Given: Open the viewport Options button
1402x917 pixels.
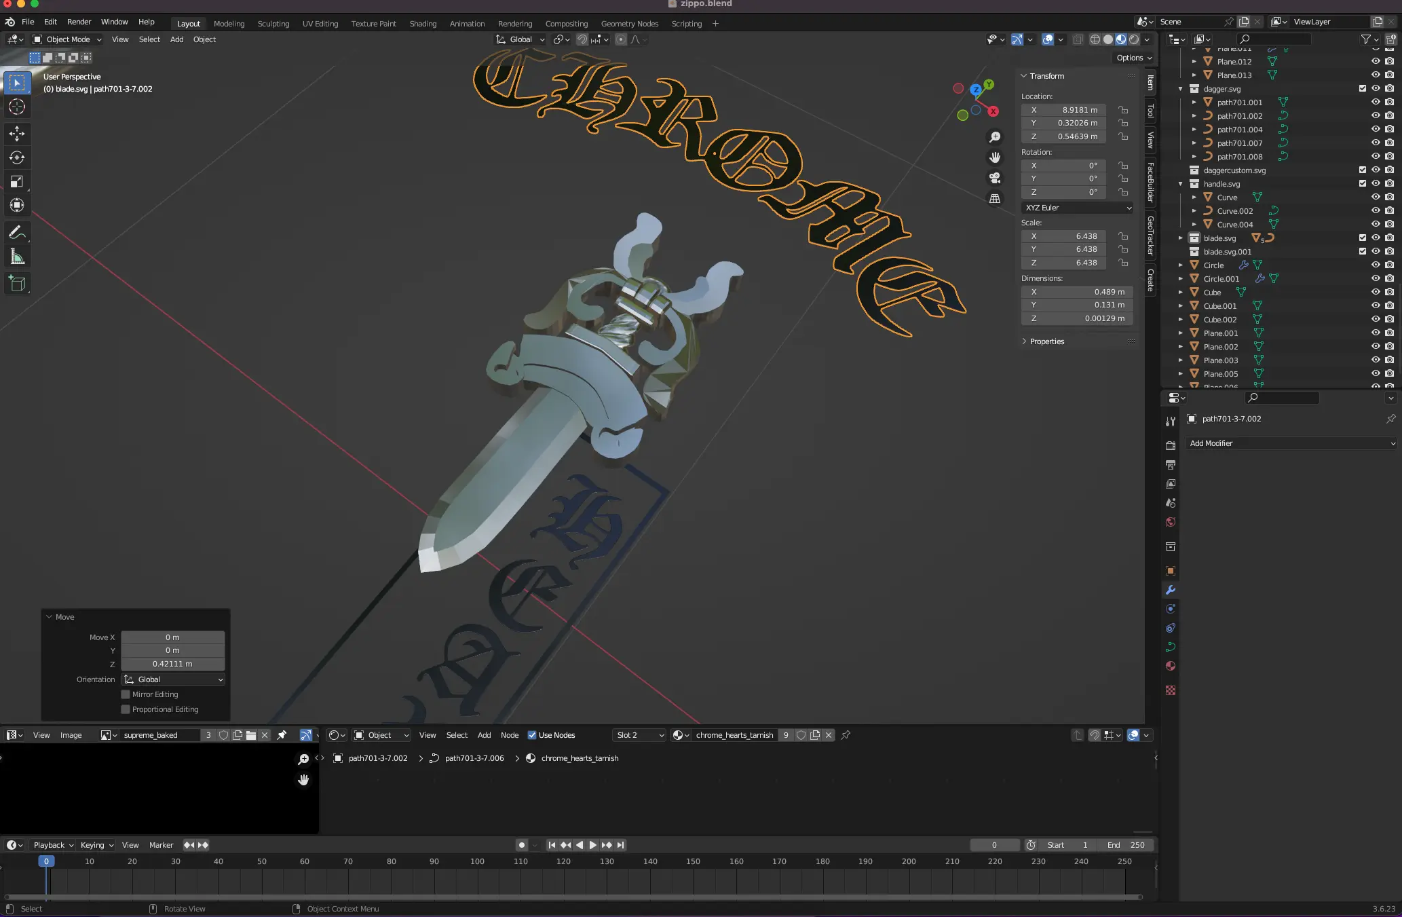Looking at the screenshot, I should pos(1134,58).
